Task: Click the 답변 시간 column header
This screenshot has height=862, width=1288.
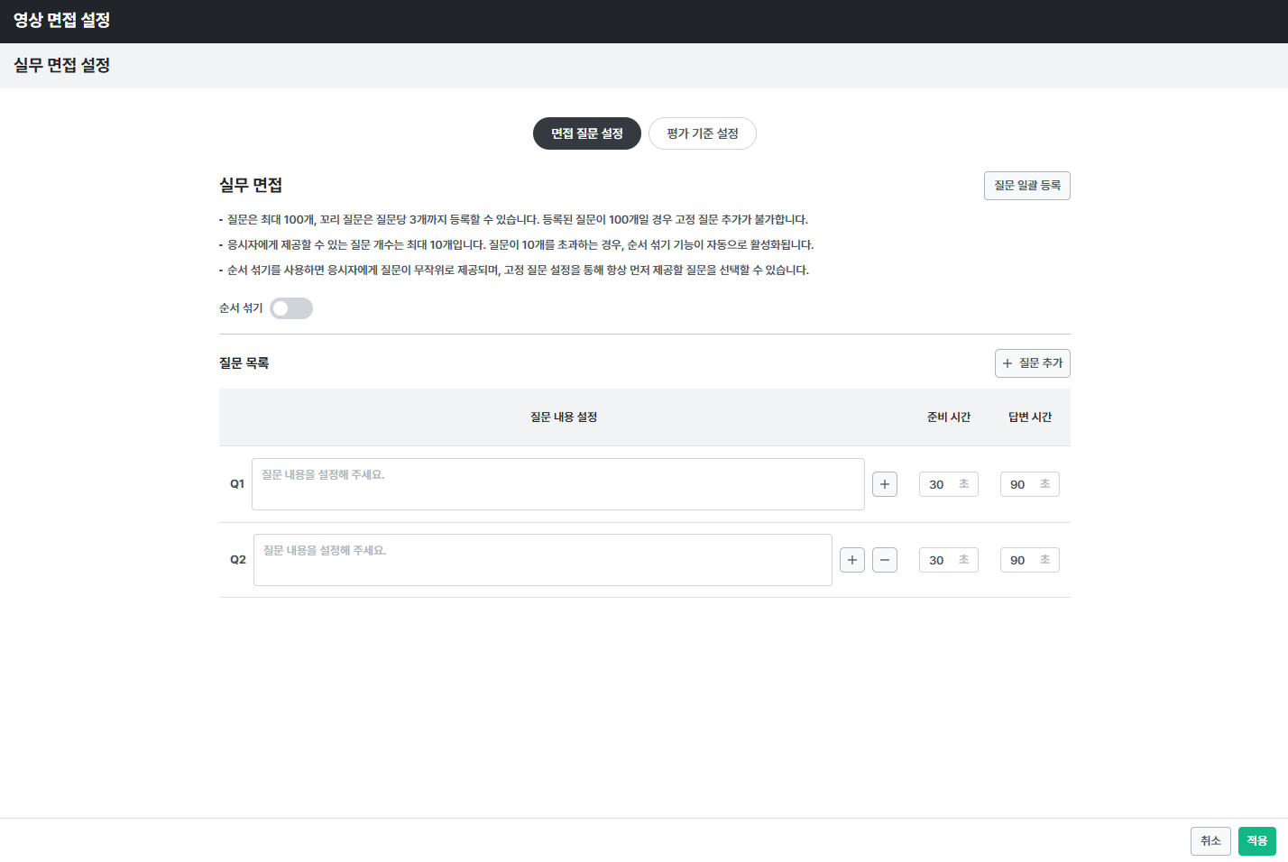Action: tap(1029, 417)
